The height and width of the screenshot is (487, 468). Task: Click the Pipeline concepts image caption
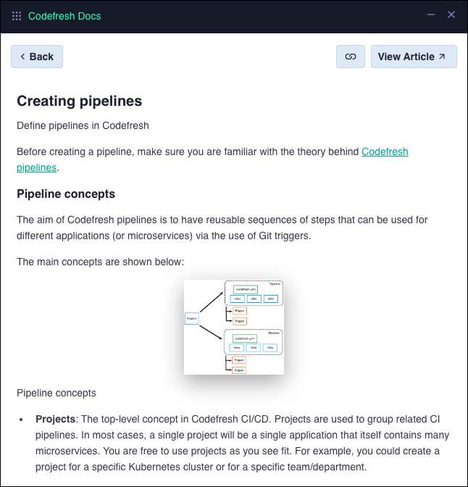coord(56,394)
